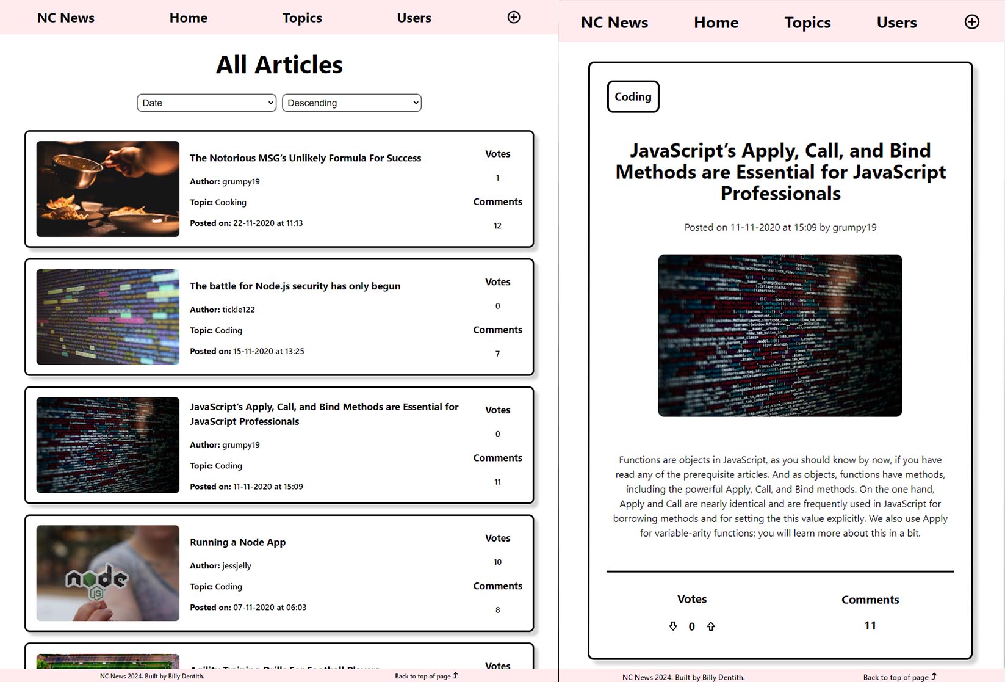Click 'Topic: Coding' on Running a Node App card
The image size is (1005, 682).
coord(216,587)
